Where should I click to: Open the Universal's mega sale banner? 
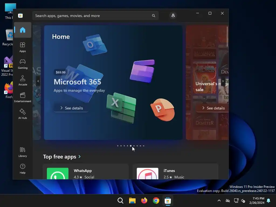207,82
